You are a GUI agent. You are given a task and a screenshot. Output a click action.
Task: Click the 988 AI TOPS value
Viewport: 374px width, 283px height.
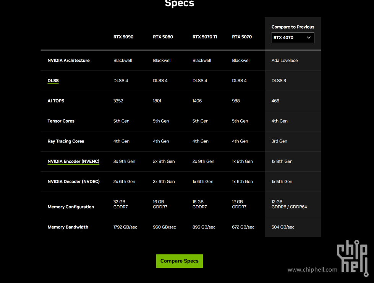coord(236,101)
